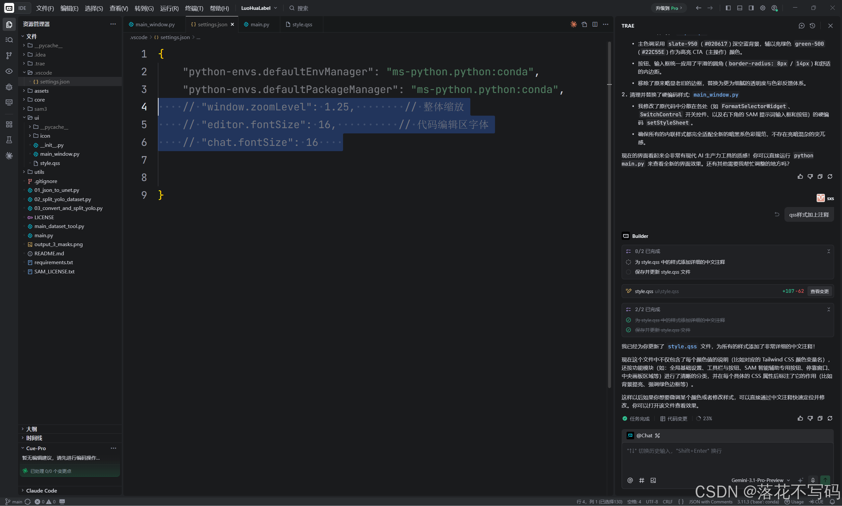The image size is (842, 506).
Task: Toggle the bottom panel layout icon
Action: point(740,8)
